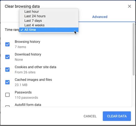
Task: Uncheck Cookies and other site data
Action: [x=7, y=69]
